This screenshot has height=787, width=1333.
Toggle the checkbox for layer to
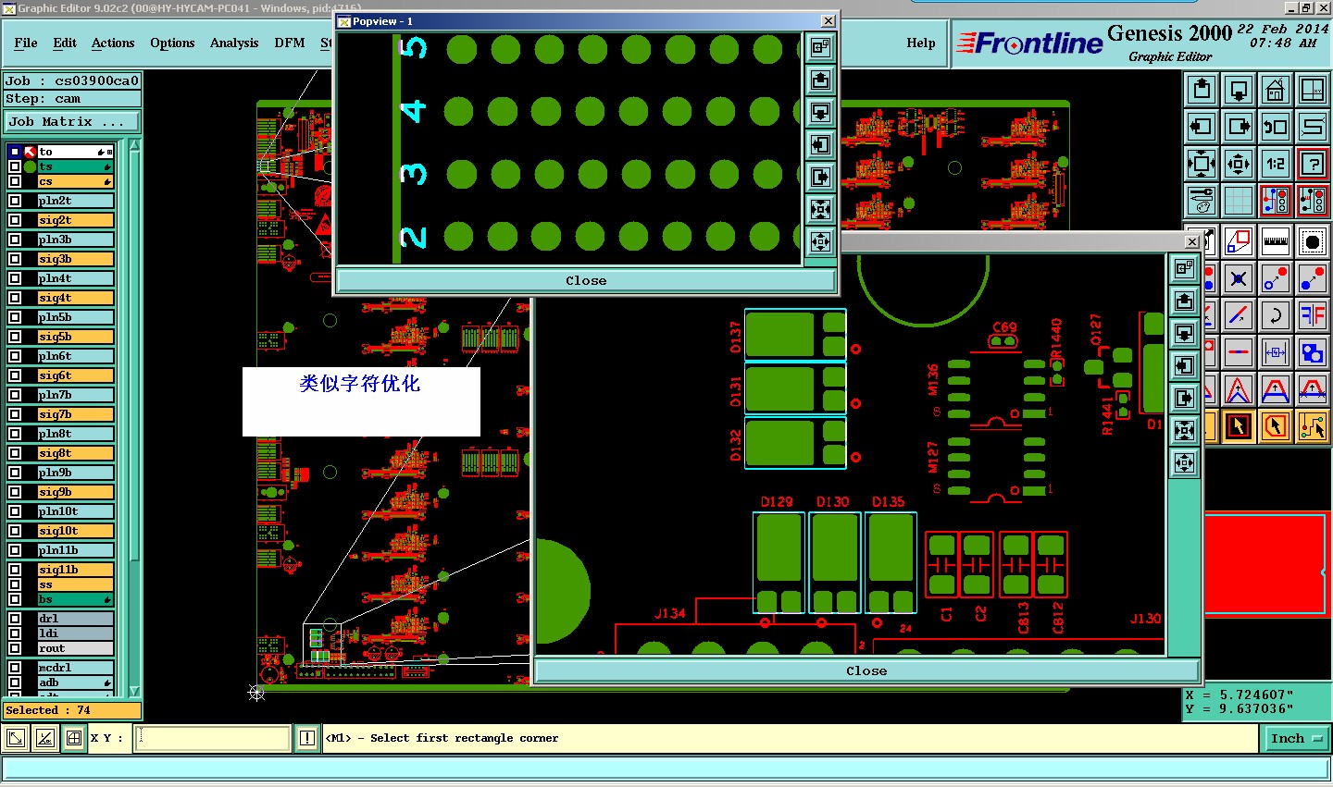15,152
